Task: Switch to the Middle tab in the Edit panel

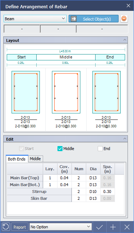Action: pyautogui.click(x=35, y=159)
